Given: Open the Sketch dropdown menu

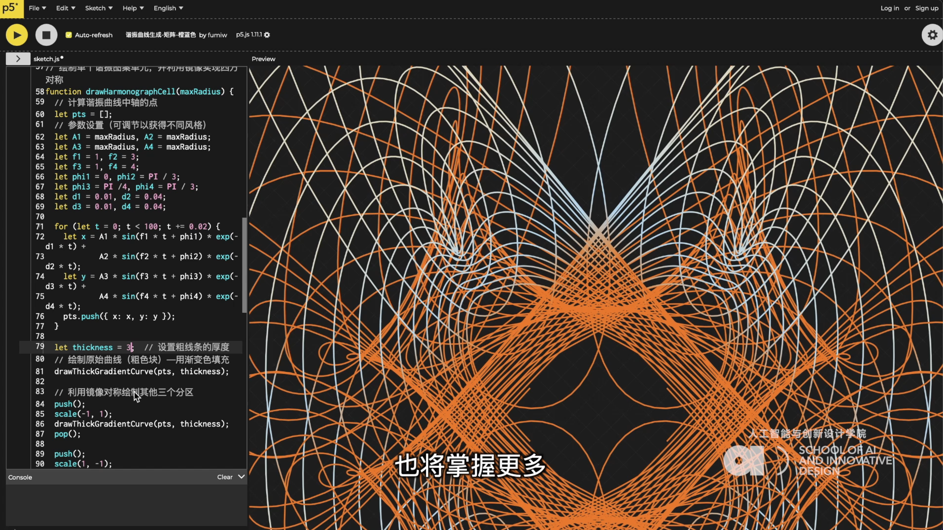Looking at the screenshot, I should [x=99, y=8].
